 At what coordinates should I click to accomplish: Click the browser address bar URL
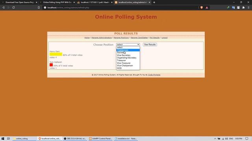(68, 7)
